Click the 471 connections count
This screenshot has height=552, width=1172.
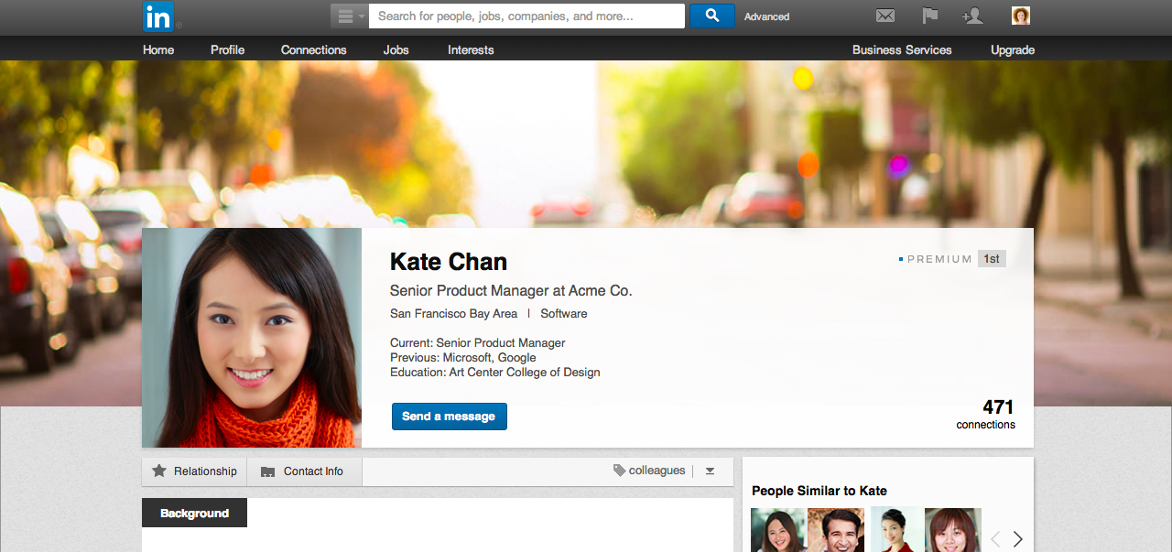coord(986,414)
